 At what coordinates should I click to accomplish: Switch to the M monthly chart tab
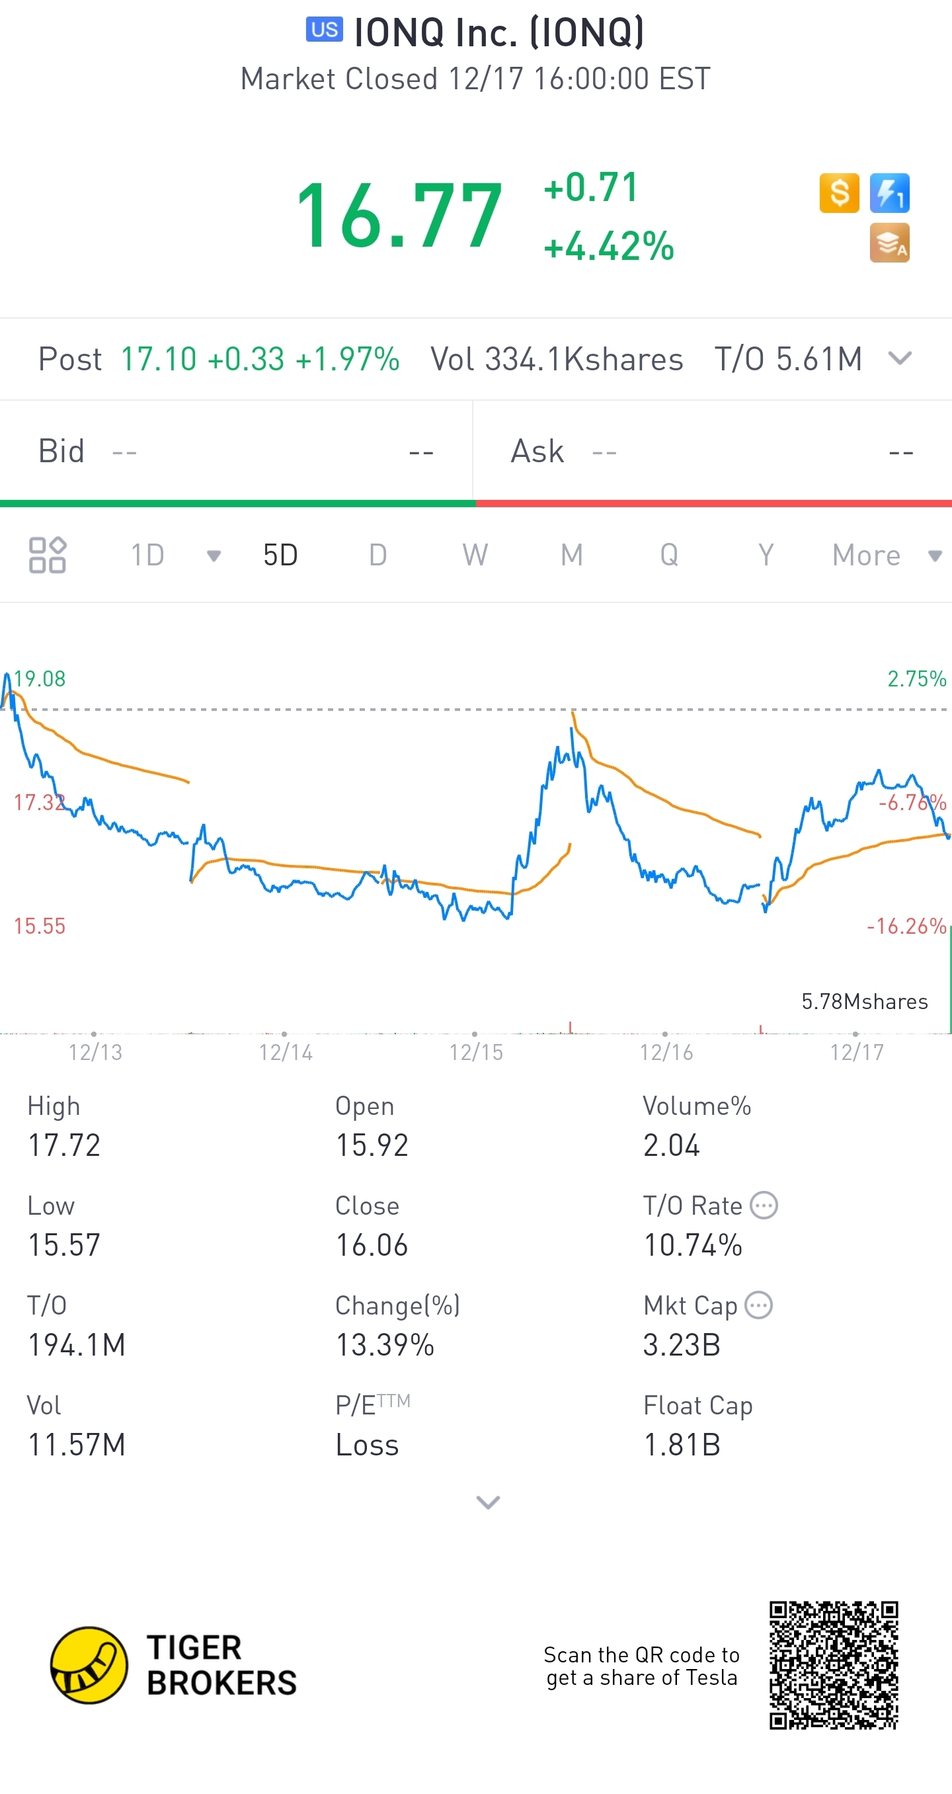(x=572, y=555)
